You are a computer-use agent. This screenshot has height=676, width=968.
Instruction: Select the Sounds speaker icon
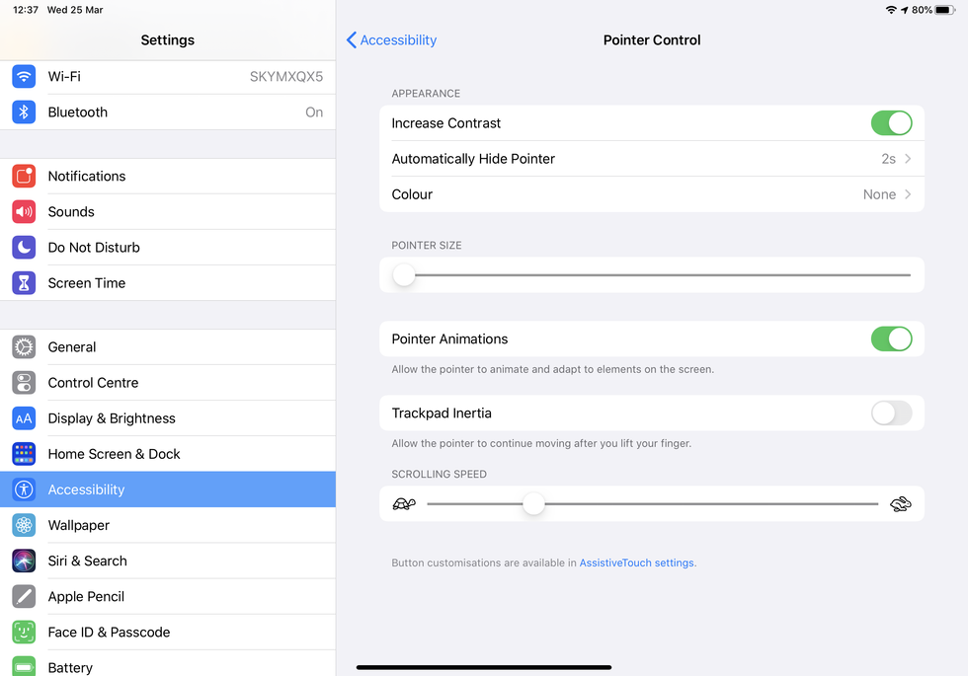coord(24,211)
